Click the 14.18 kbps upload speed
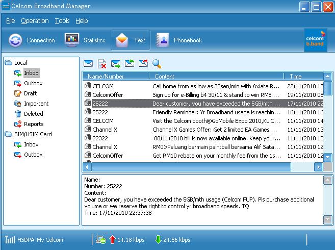 click(x=131, y=240)
